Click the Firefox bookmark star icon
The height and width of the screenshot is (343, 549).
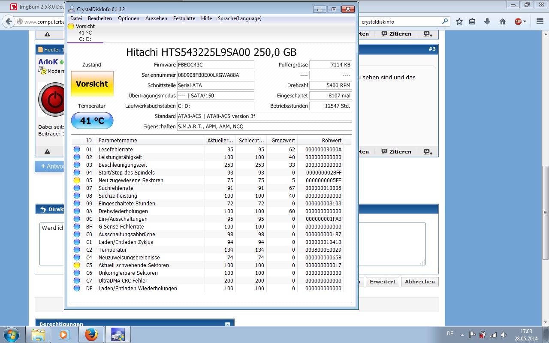[x=459, y=21]
